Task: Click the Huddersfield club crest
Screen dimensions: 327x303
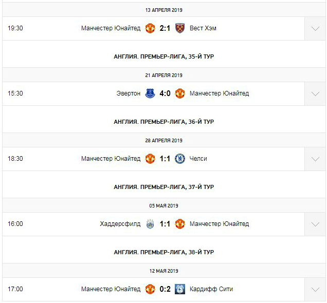Action: [x=150, y=224]
